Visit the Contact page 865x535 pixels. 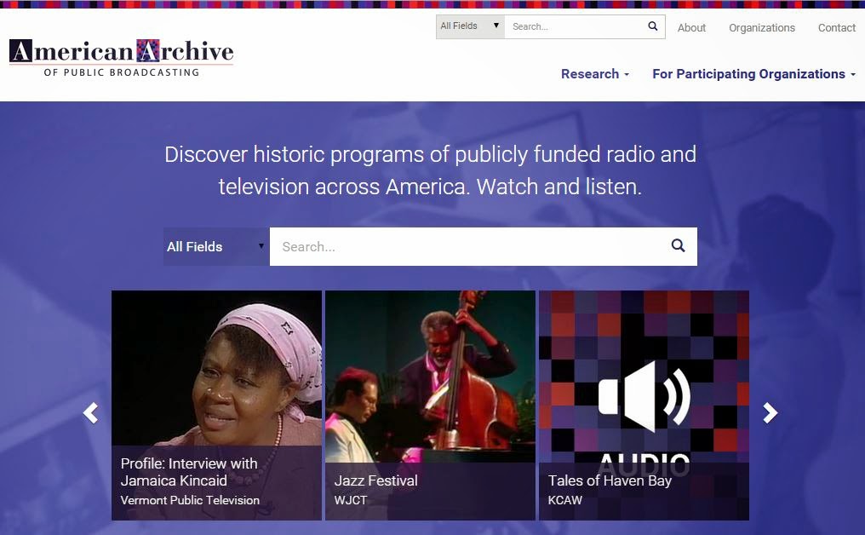coord(836,27)
